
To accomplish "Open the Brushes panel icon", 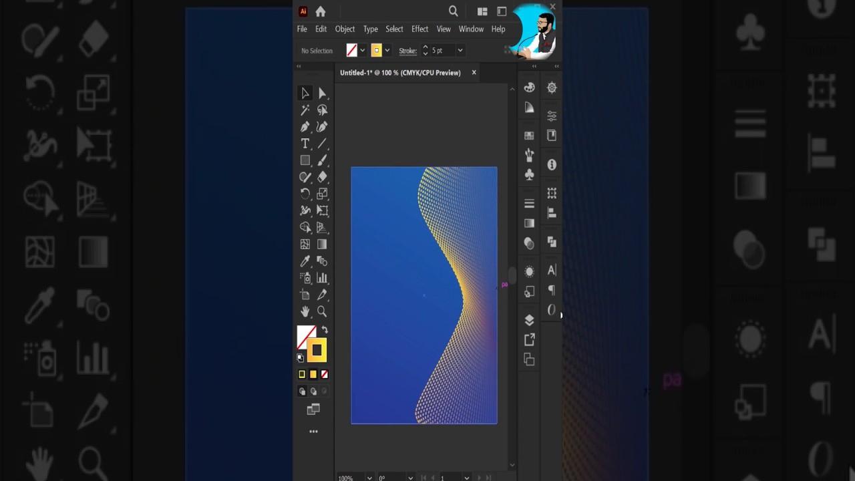I will [x=530, y=155].
